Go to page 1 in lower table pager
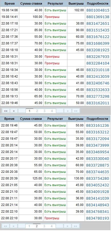Screen dimensions: 111x231 [x=29, y=226]
